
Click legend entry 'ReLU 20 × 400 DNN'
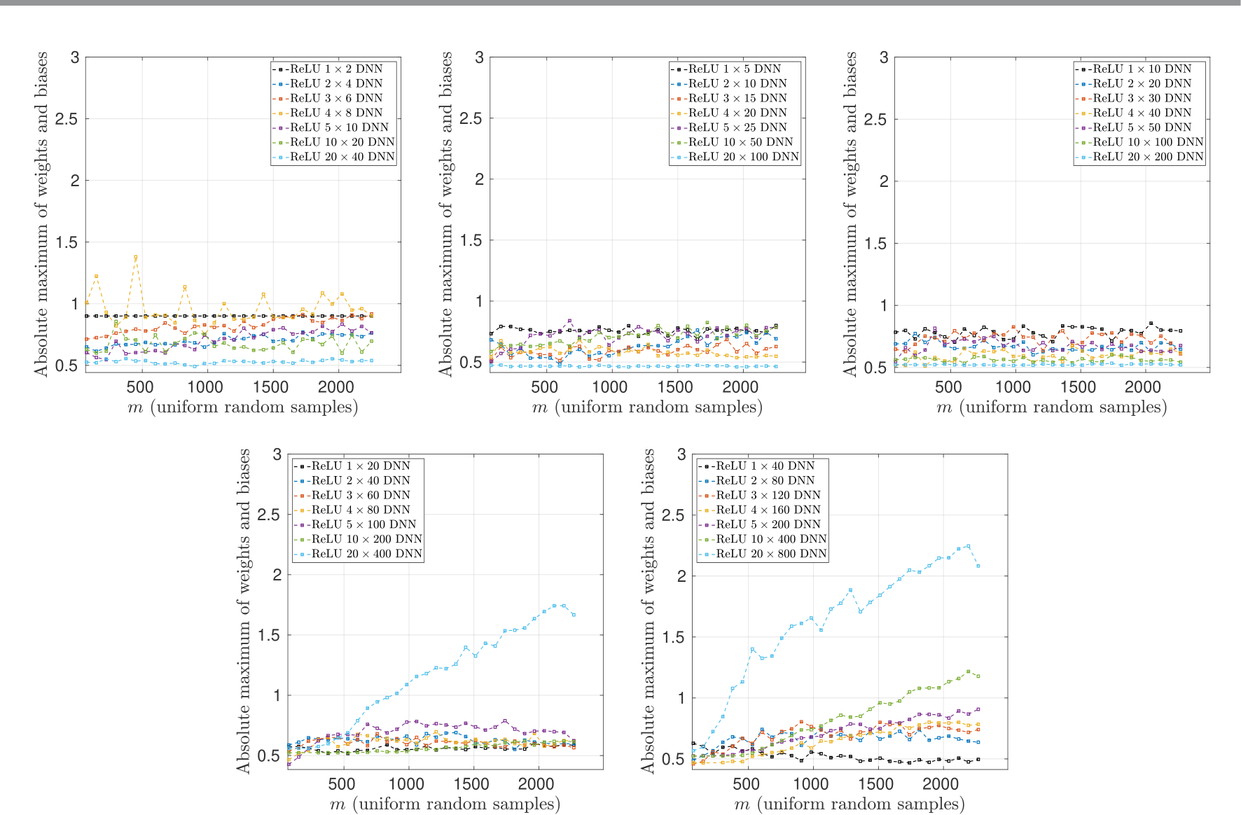click(359, 554)
